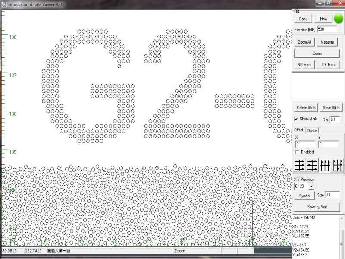345x259 pixels.
Task: Click the OK Mark button
Action: click(329, 65)
